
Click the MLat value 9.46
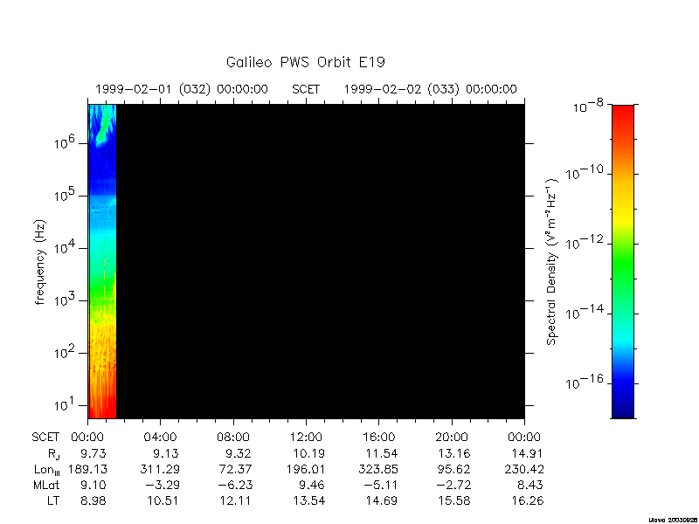312,485
